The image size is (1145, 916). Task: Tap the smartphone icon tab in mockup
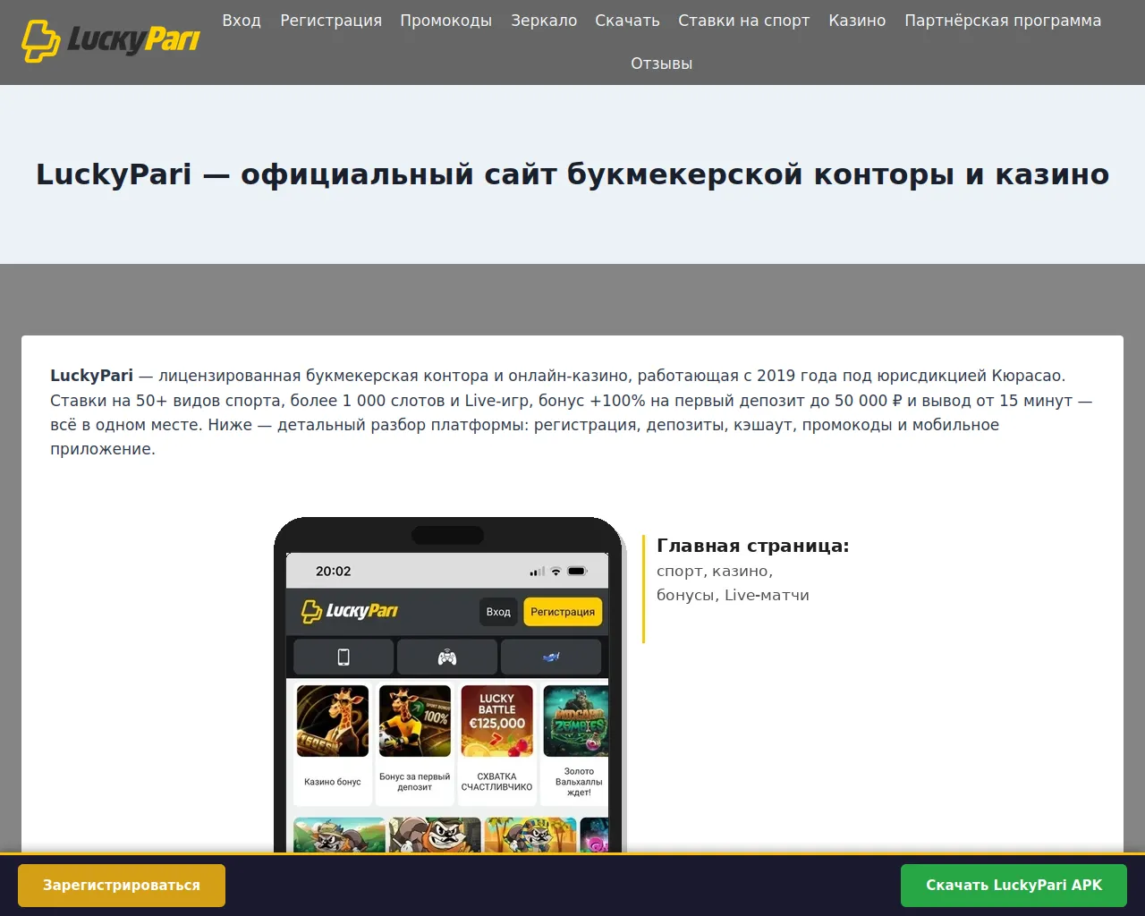[x=343, y=657]
